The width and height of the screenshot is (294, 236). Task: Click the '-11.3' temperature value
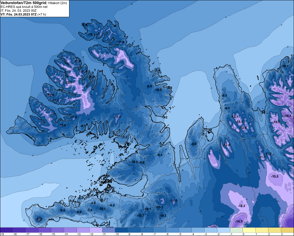coord(56,101)
